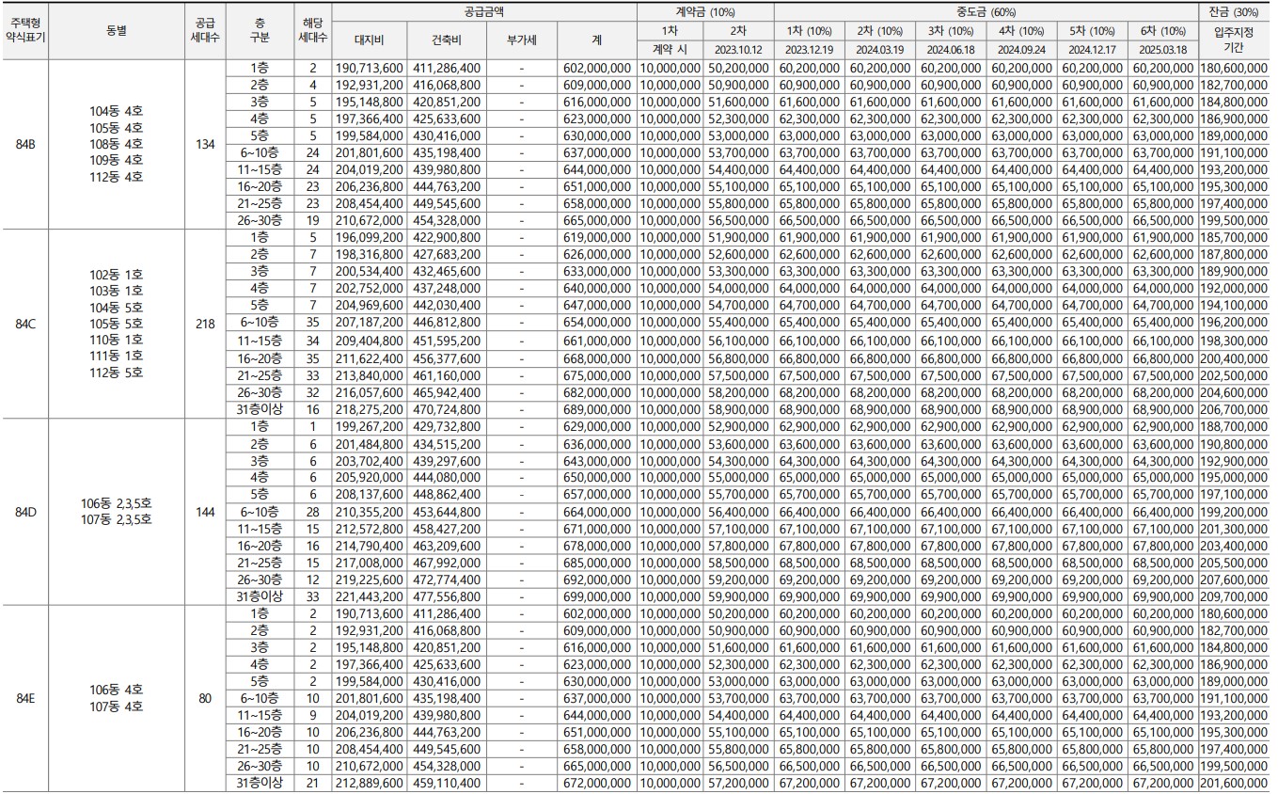Screen dimensions: 1278x794
Task: Click the 건축비 column header
Action: [445, 41]
